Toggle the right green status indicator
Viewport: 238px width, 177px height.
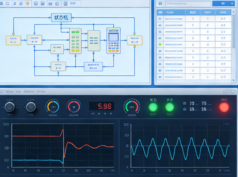(169, 107)
